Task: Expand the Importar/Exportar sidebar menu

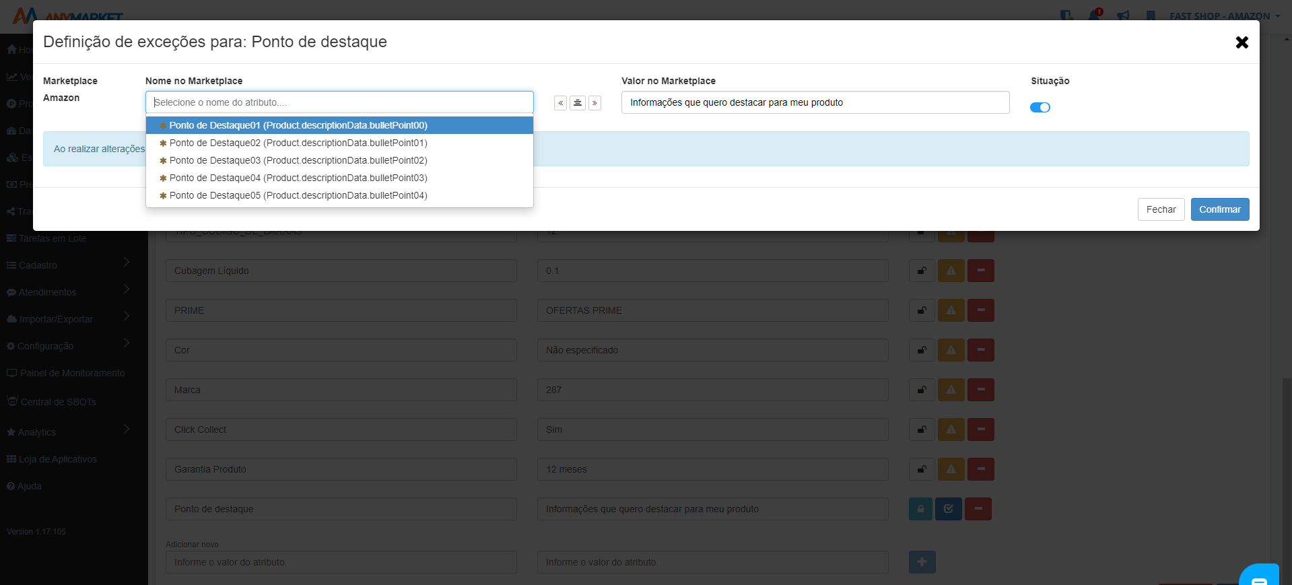Action: click(x=67, y=319)
